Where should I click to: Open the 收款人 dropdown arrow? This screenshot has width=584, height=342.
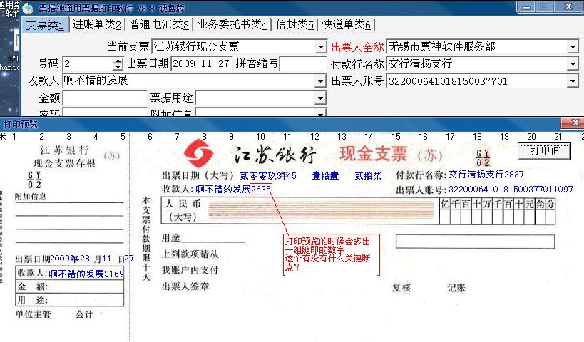click(321, 81)
